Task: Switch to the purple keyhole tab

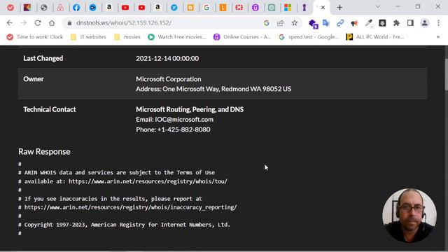Action: pyautogui.click(x=304, y=8)
